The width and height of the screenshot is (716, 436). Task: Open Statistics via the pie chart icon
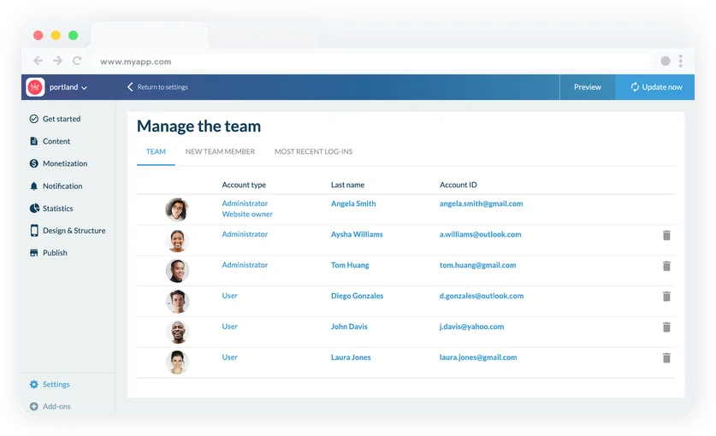[34, 209]
